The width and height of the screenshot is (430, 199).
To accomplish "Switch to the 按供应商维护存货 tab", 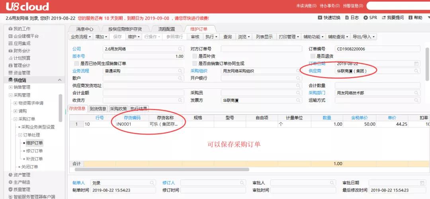I will pos(125,29).
